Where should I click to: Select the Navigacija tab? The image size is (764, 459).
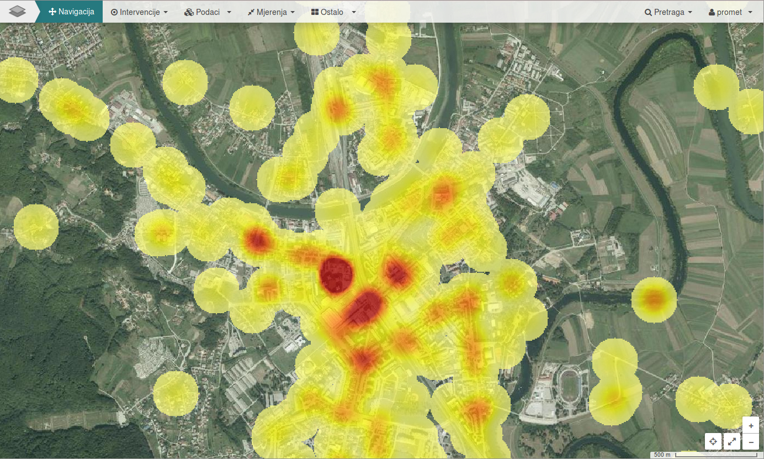71,12
